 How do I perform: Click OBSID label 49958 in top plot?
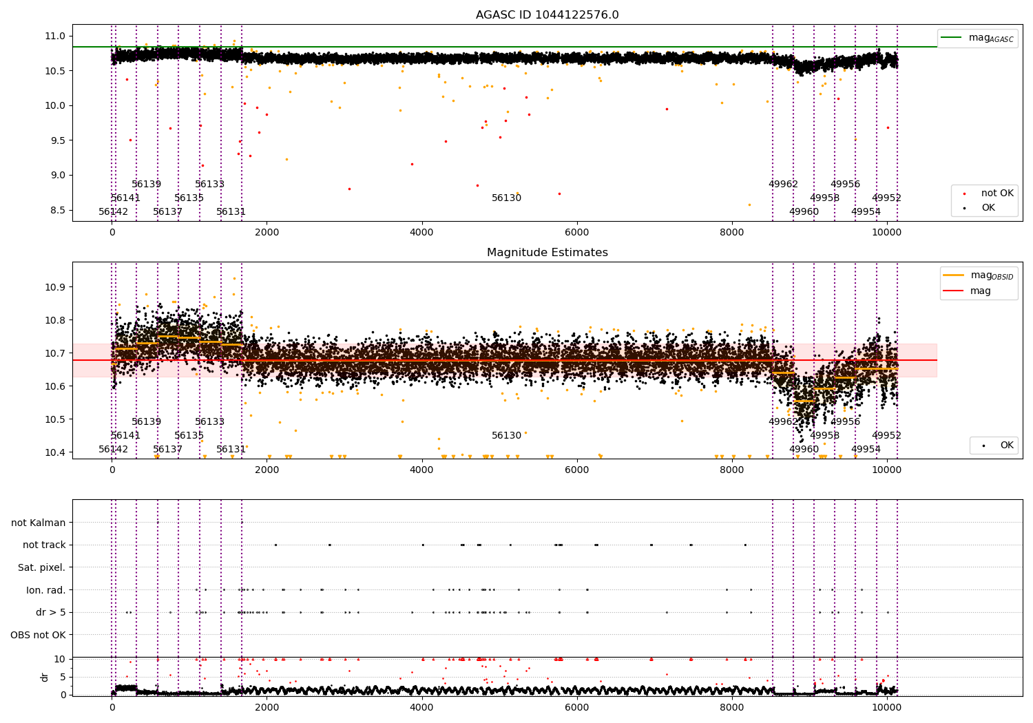(825, 198)
